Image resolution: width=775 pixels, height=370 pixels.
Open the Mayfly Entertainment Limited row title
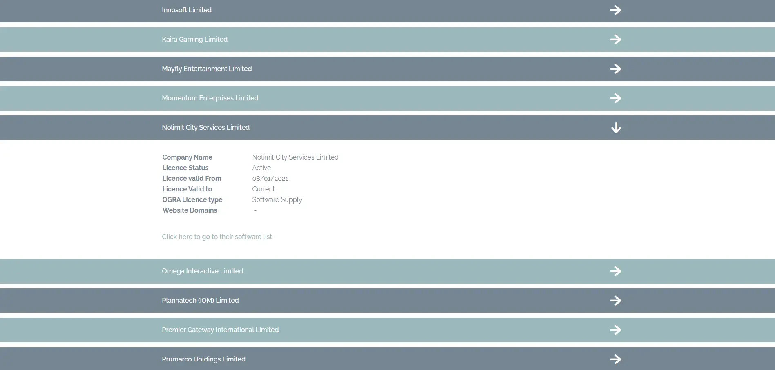click(x=207, y=69)
